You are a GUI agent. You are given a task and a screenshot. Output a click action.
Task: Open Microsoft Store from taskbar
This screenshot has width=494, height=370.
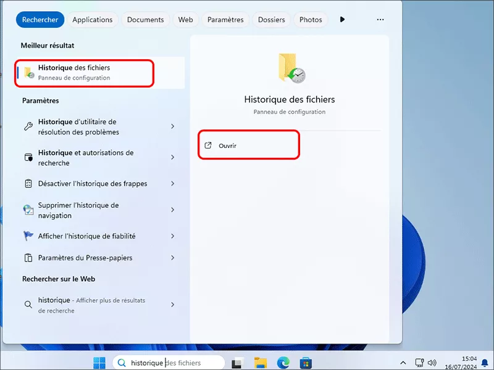pos(305,363)
